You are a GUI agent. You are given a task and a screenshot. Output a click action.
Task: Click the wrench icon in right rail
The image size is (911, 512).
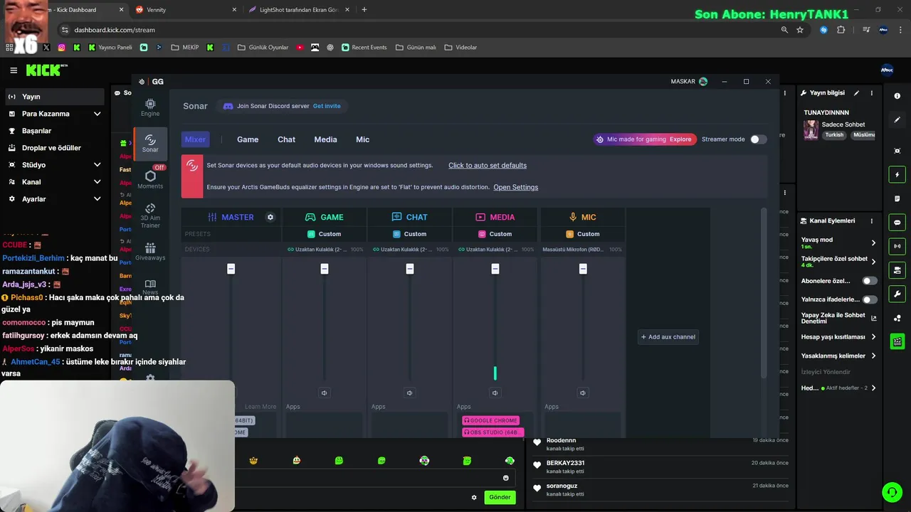[897, 294]
